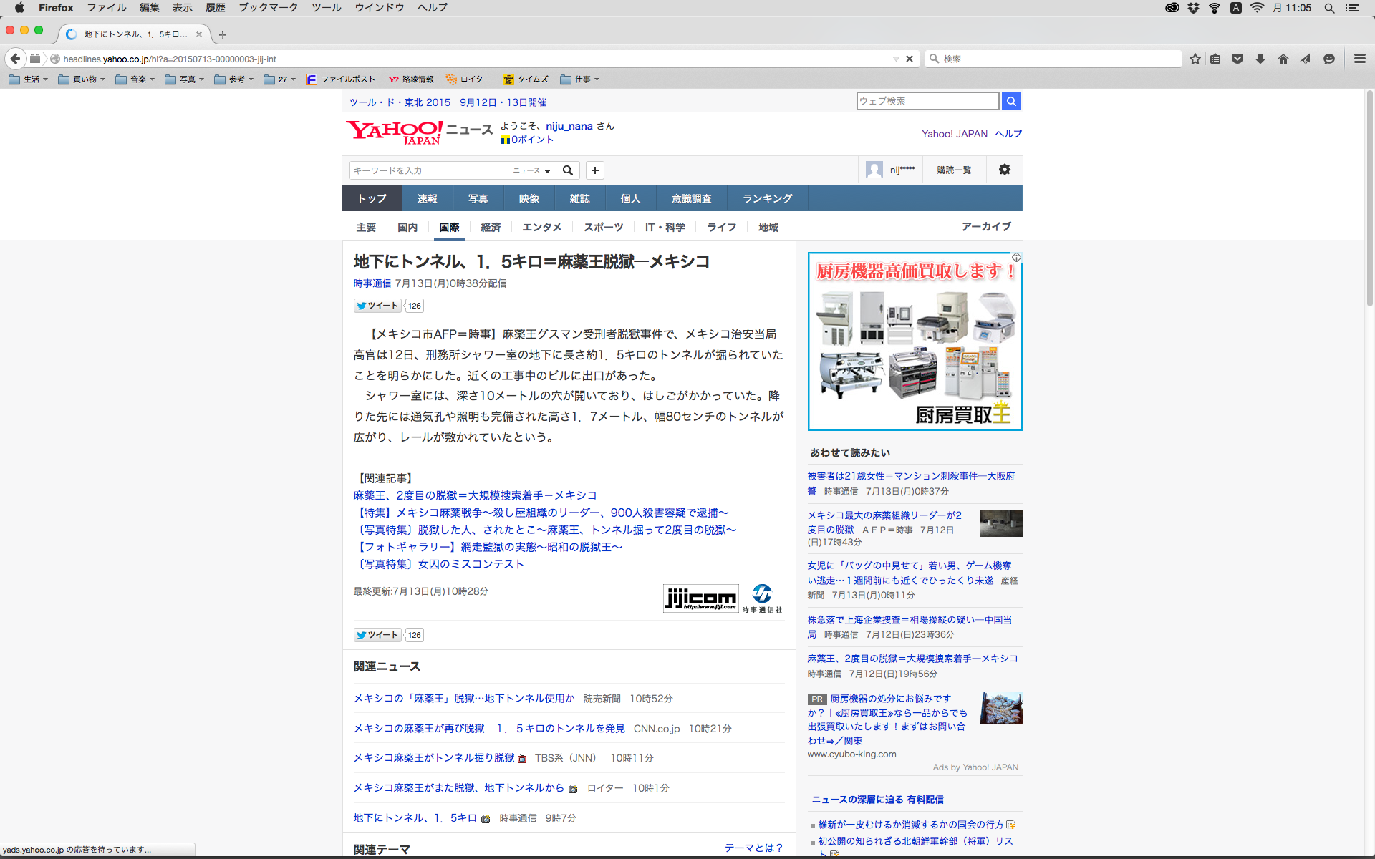
Task: Click the plus button beside keyword search
Action: click(594, 170)
